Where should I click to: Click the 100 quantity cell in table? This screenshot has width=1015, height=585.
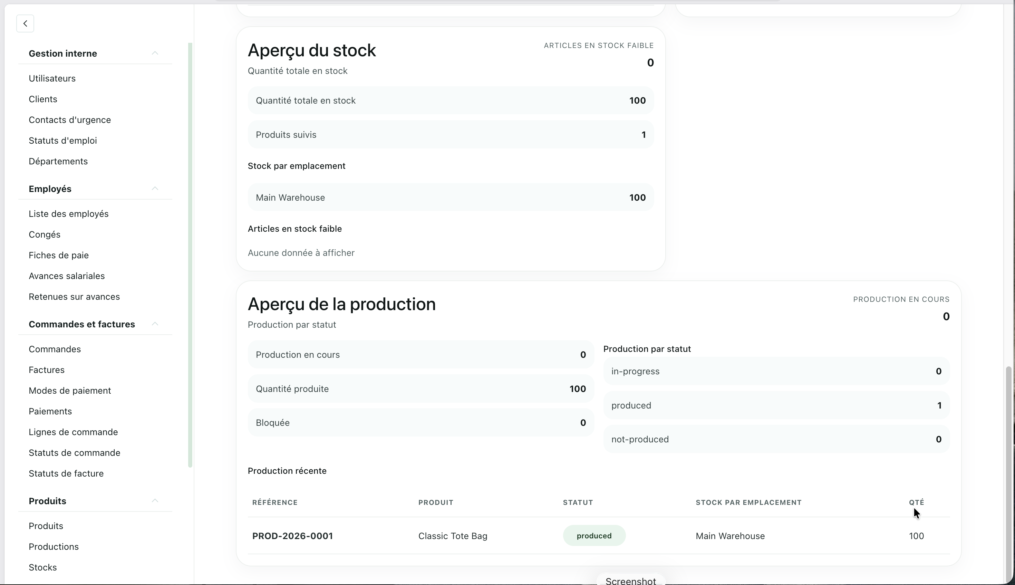[x=916, y=536]
